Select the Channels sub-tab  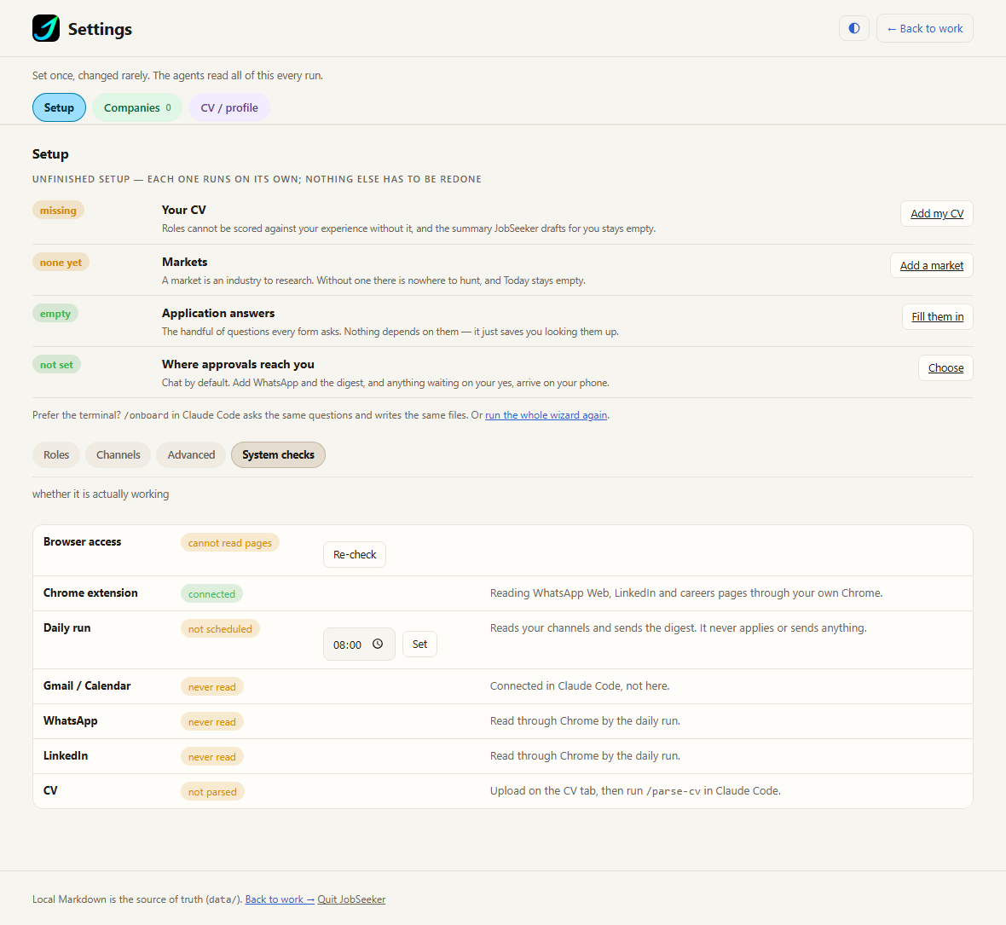coord(118,454)
